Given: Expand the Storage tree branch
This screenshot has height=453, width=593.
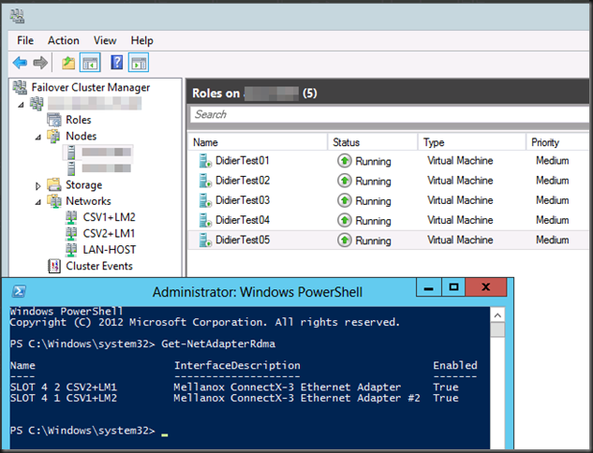Looking at the screenshot, I should point(37,185).
